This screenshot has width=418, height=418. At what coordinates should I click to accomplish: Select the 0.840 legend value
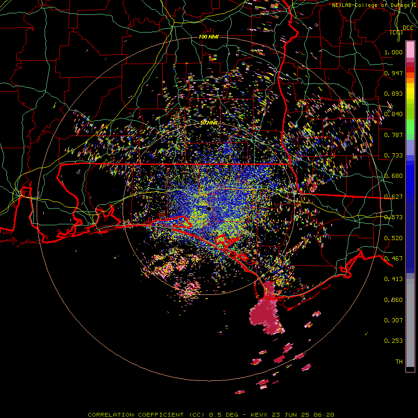[x=393, y=114]
